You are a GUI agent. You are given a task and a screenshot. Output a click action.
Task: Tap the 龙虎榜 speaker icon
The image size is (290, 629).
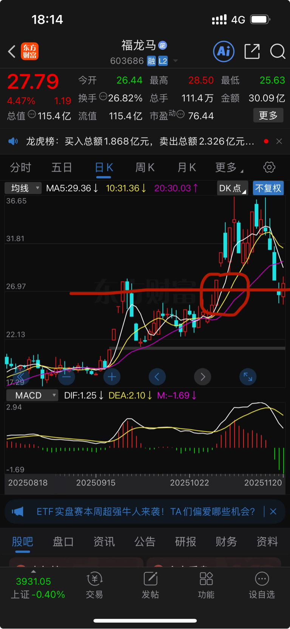13,141
